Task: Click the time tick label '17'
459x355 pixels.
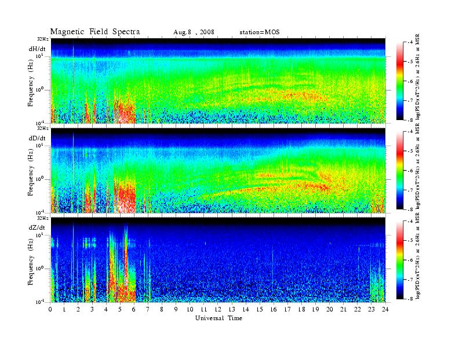Action: [288, 309]
